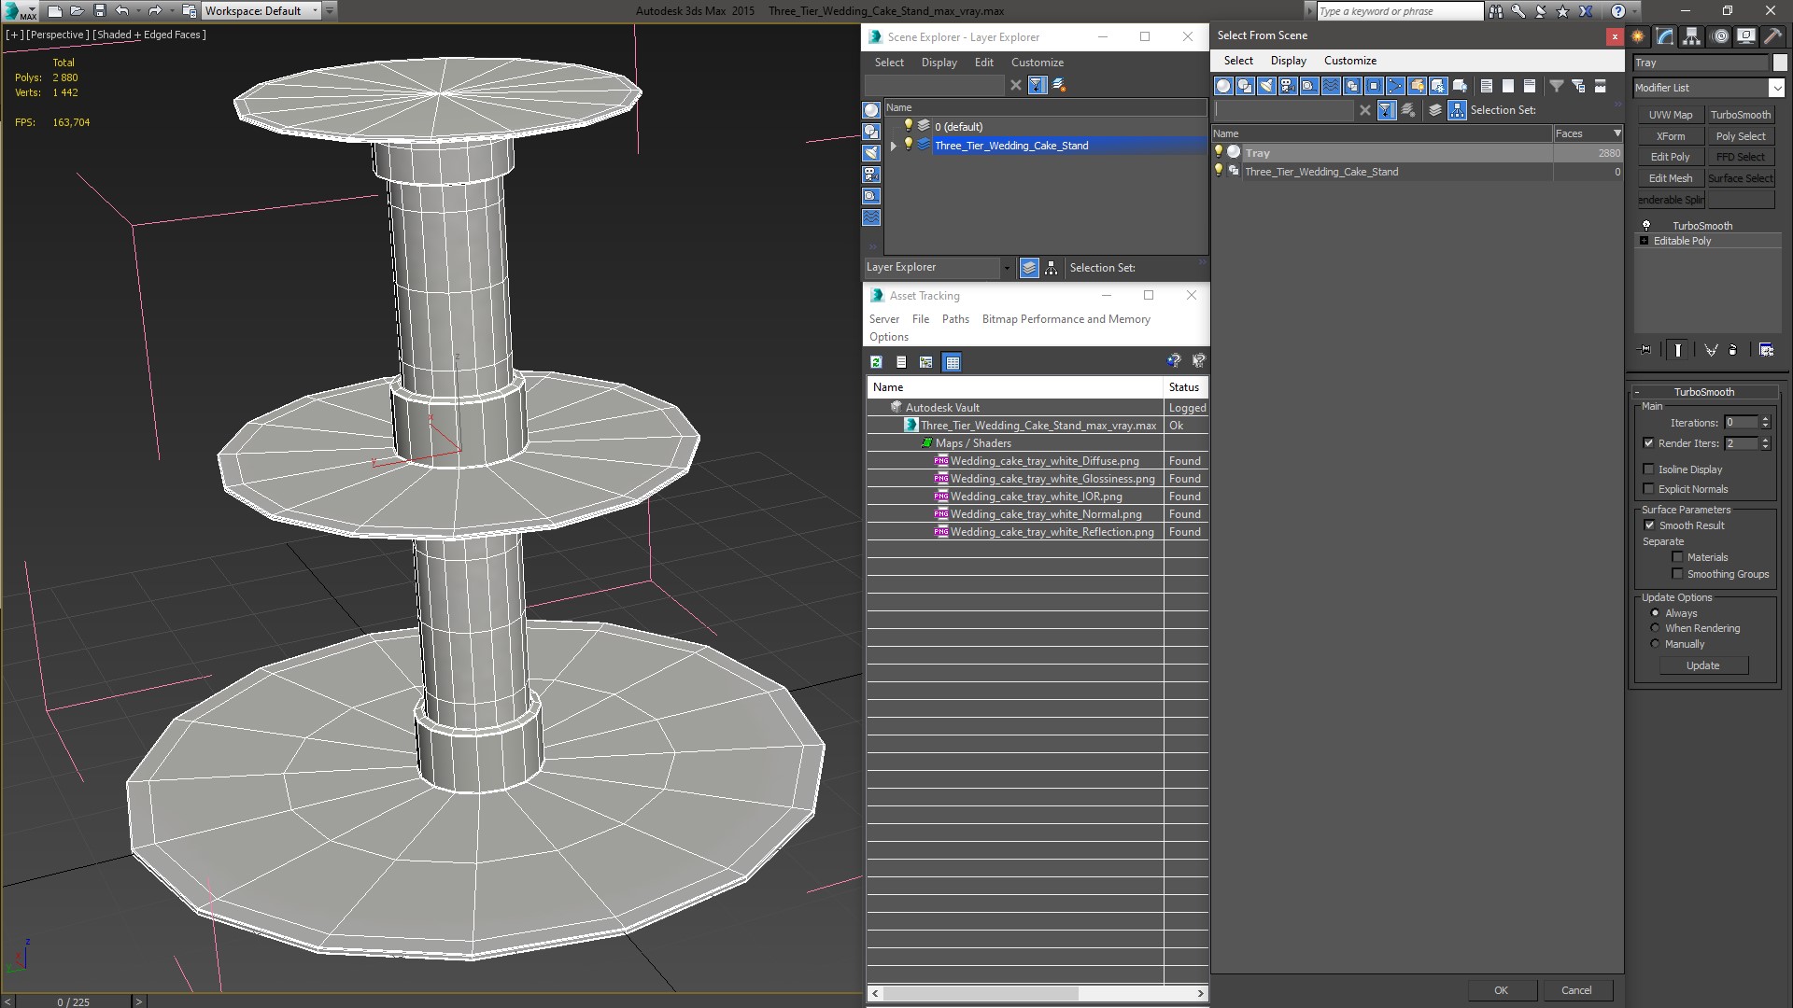Toggle geometry display filter in Select From Scene
Image resolution: width=1793 pixels, height=1008 pixels.
tap(1223, 86)
